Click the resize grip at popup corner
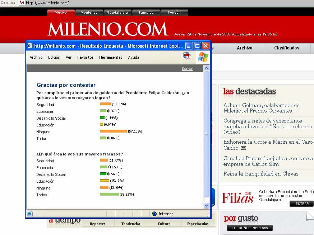Viewport: 314px width, 235px height. tap(208, 215)
